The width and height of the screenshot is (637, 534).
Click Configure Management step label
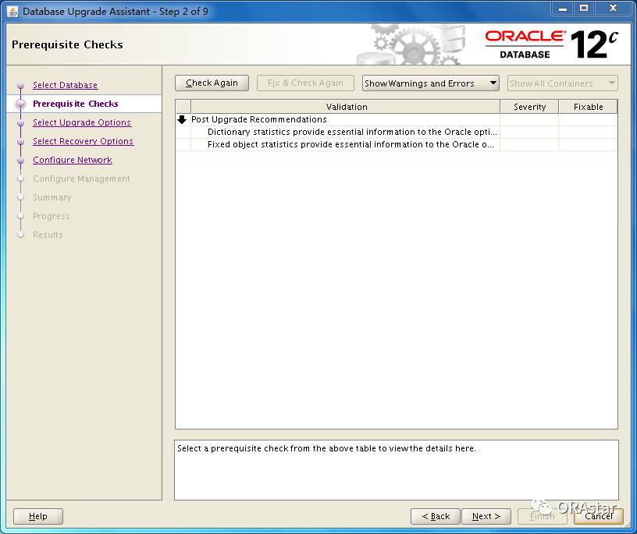[81, 179]
